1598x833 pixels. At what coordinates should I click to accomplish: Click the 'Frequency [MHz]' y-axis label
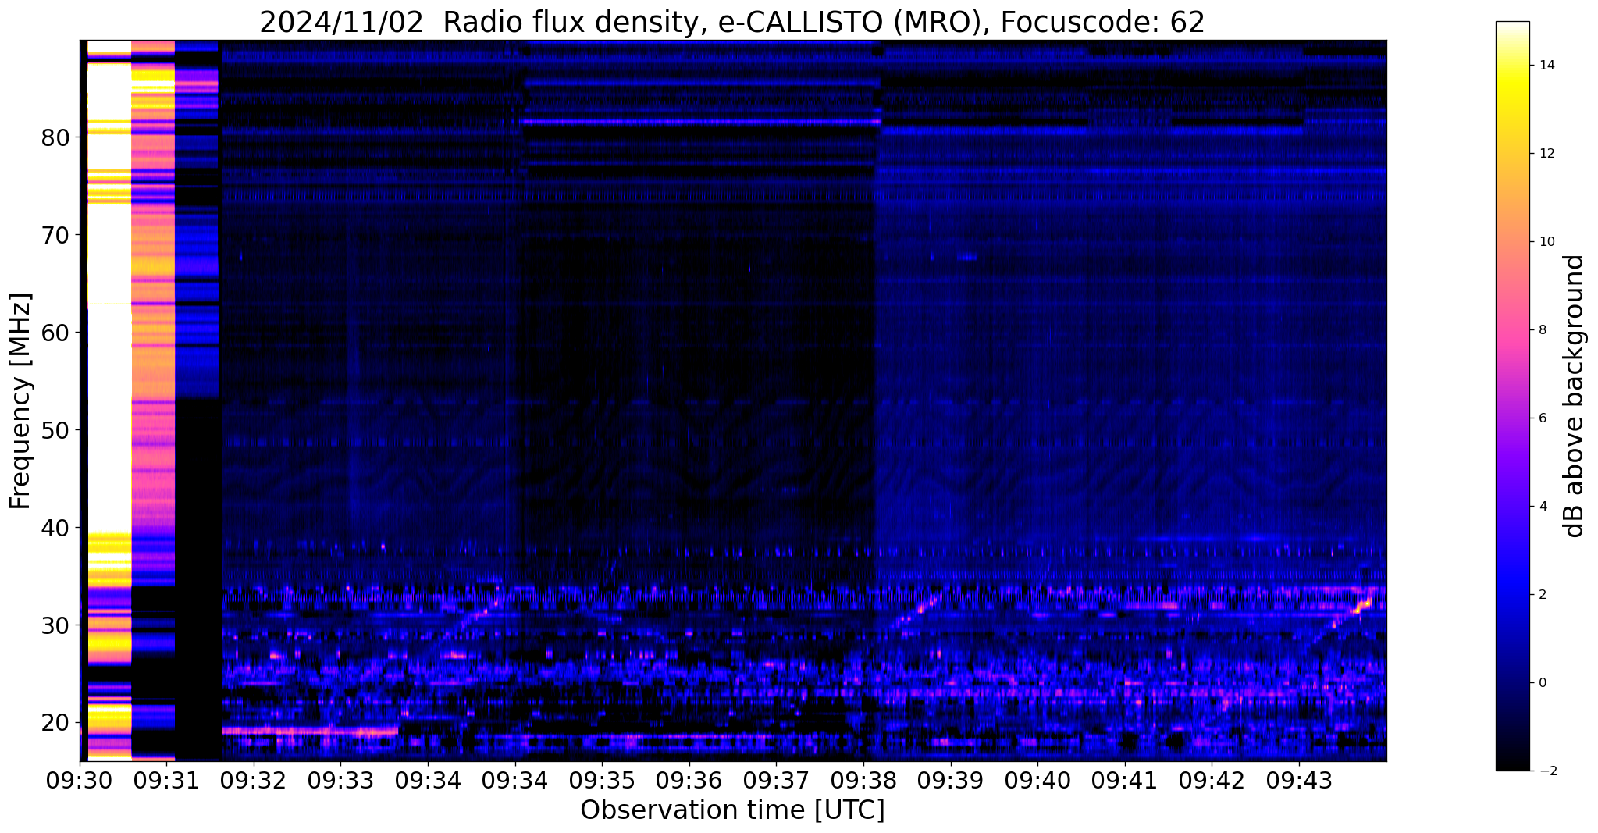pos(20,401)
